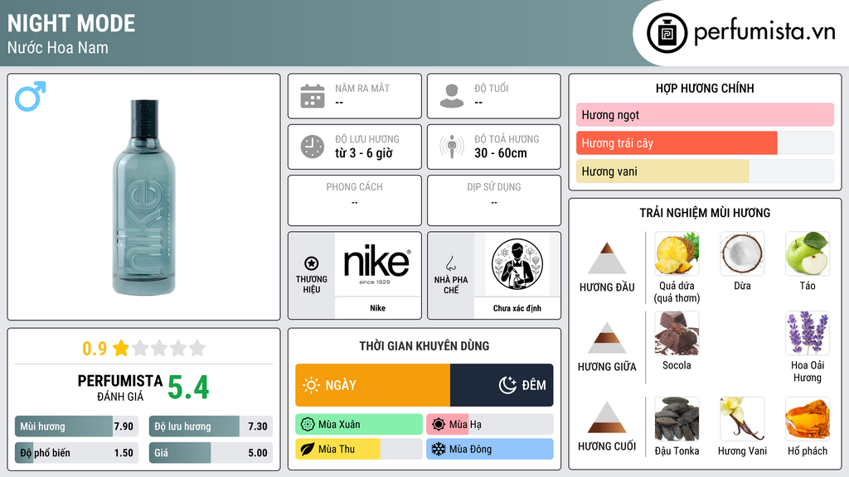
Task: Open the lavender (Hoa Oải Hương) image
Action: click(x=808, y=333)
